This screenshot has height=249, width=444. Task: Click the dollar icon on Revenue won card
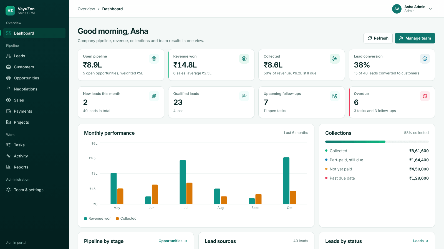(x=244, y=59)
